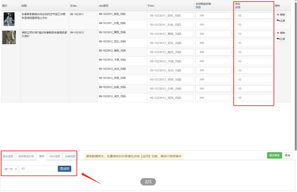Viewport: 297px width, 192px height.
Task: Edit sub-SKU field 99-1023011_杏色_均码
Action: click(170, 16)
